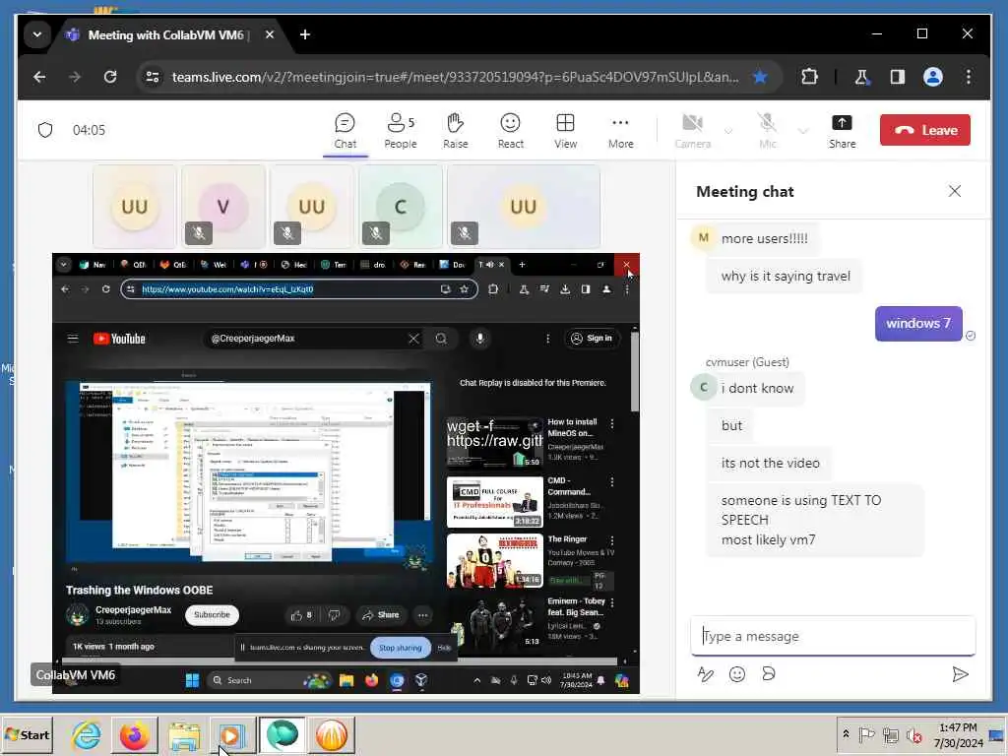Open the Chat panel button
Image resolution: width=1008 pixels, height=756 pixels.
[346, 131]
